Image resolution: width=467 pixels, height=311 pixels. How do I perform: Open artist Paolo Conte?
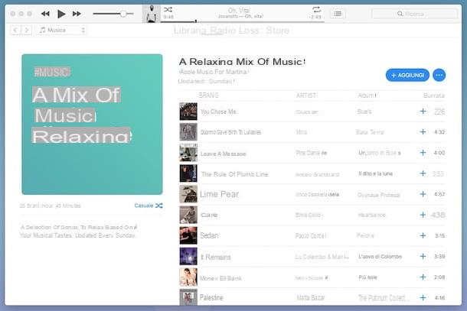tap(311, 236)
